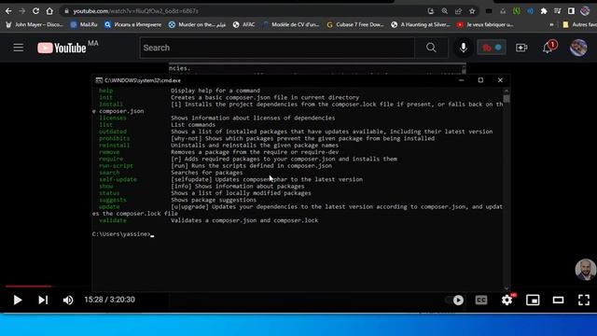This screenshot has height=336, width=597.
Task: Expand the bookmarks overflow chevron
Action: [x=551, y=24]
